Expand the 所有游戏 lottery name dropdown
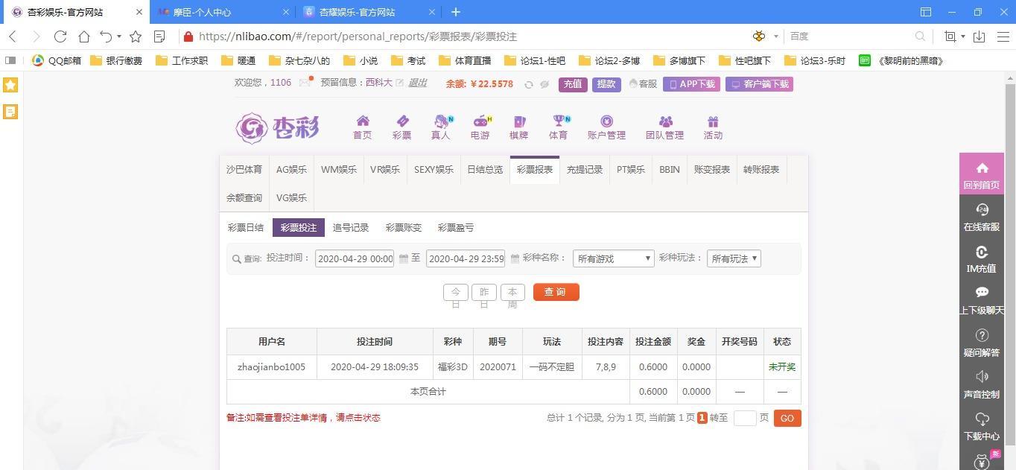Screen dimensions: 1016x470 click(613, 258)
